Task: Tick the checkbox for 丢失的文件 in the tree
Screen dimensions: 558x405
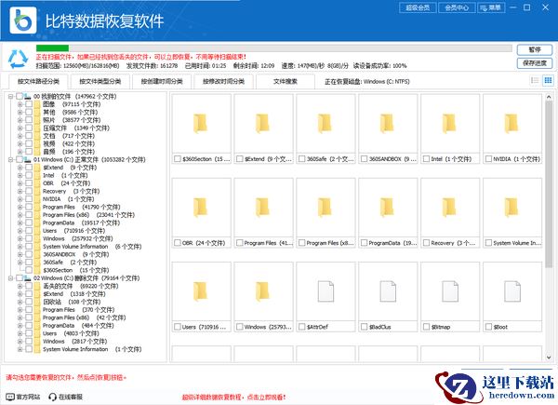Action: point(29,286)
